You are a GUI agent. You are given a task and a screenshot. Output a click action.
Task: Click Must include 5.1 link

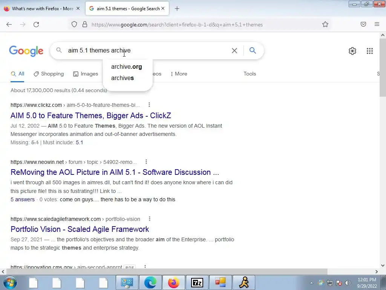pos(79,142)
